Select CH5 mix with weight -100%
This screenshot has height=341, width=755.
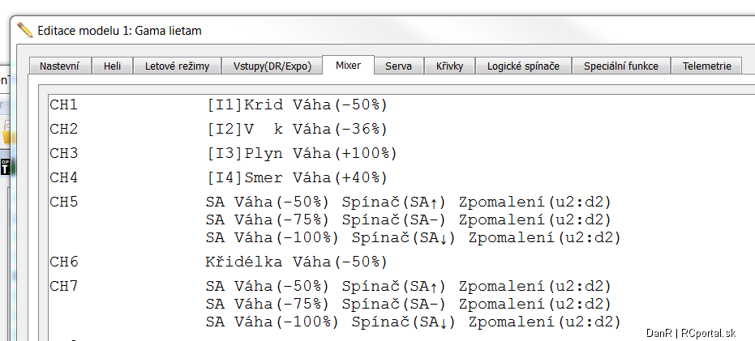[413, 237]
